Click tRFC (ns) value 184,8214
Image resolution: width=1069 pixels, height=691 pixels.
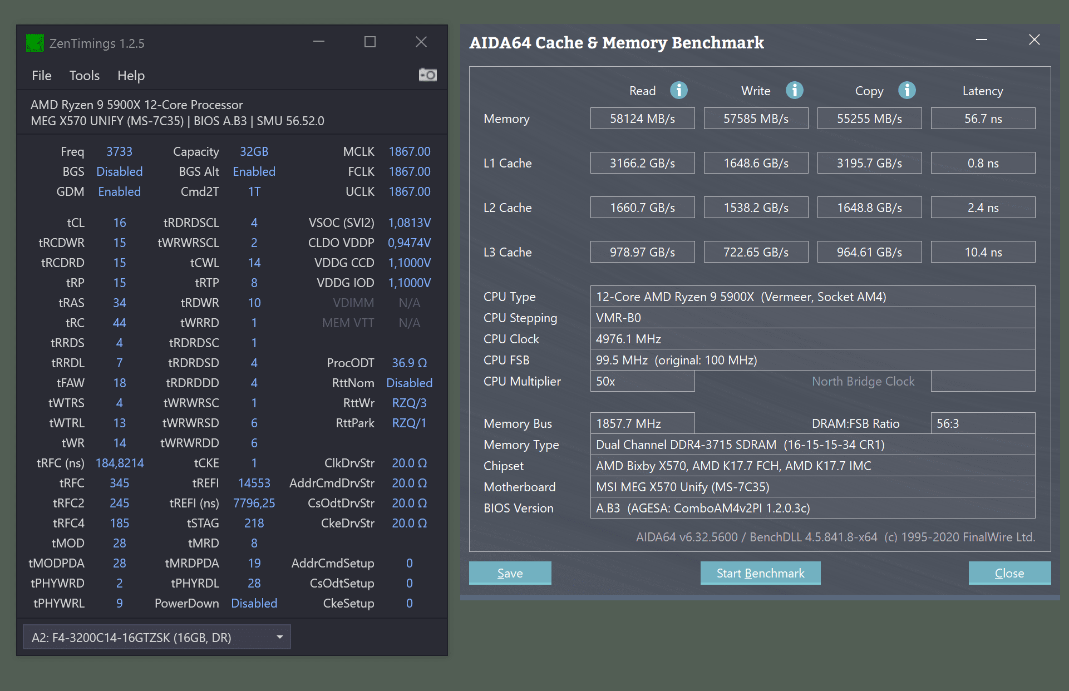pyautogui.click(x=119, y=463)
